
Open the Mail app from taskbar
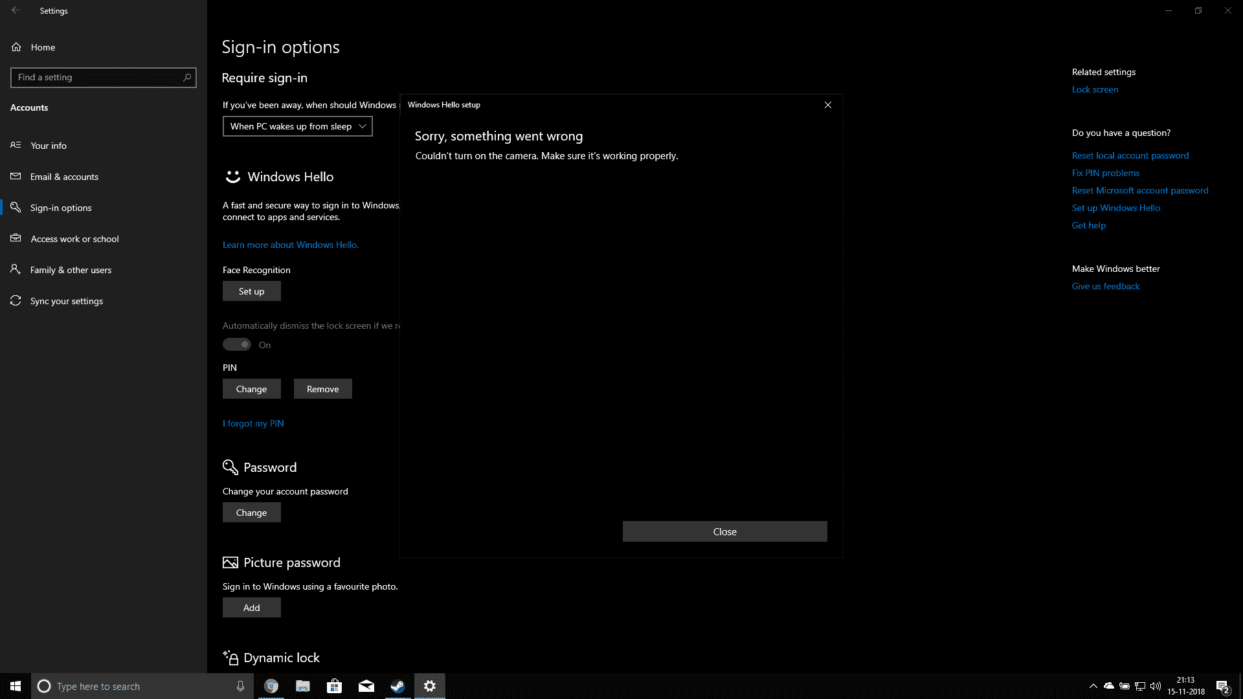pyautogui.click(x=366, y=686)
